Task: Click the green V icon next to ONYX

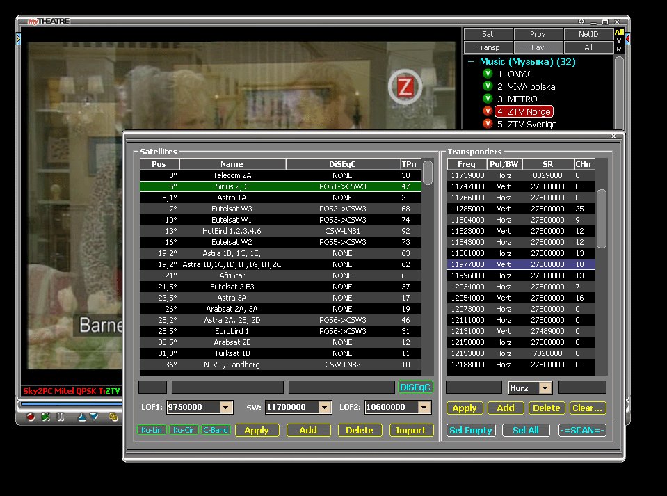Action: click(488, 74)
